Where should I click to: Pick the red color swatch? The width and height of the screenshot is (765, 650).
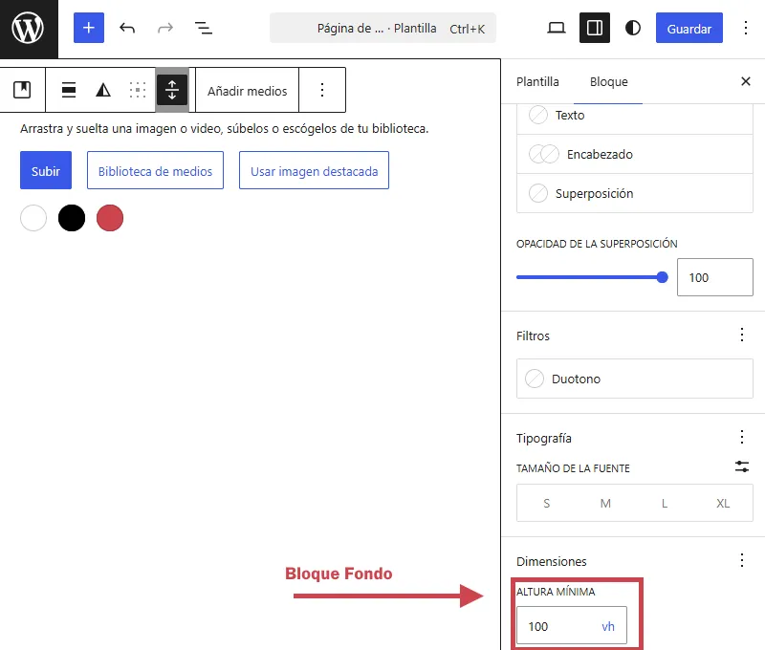pyautogui.click(x=110, y=218)
